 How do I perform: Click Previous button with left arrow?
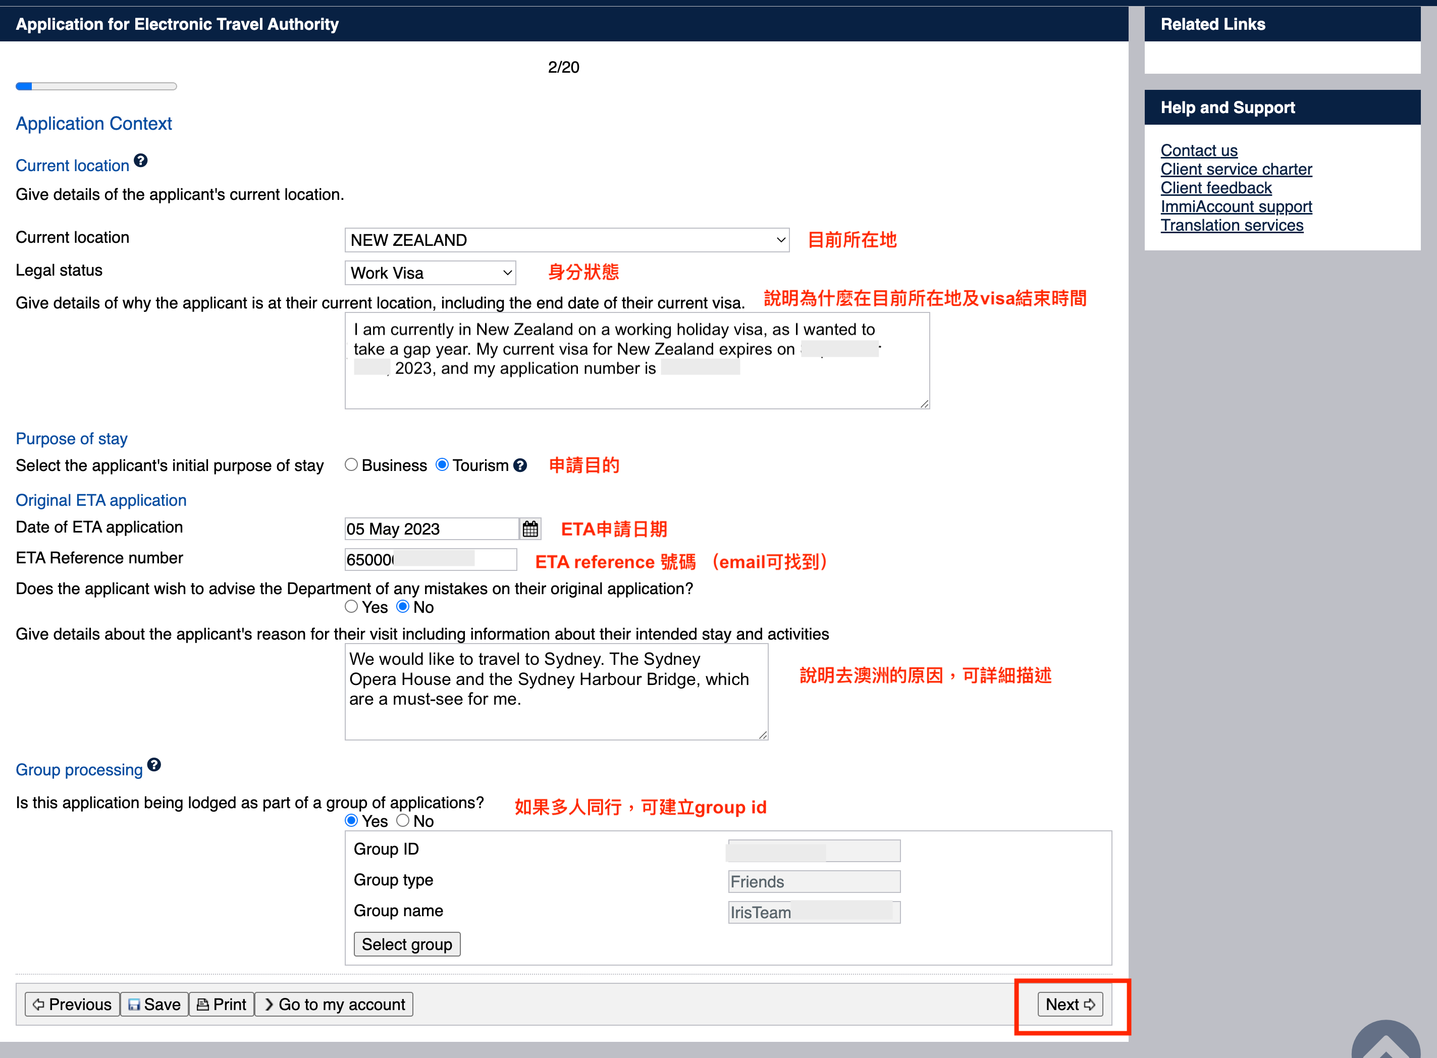click(x=72, y=1004)
